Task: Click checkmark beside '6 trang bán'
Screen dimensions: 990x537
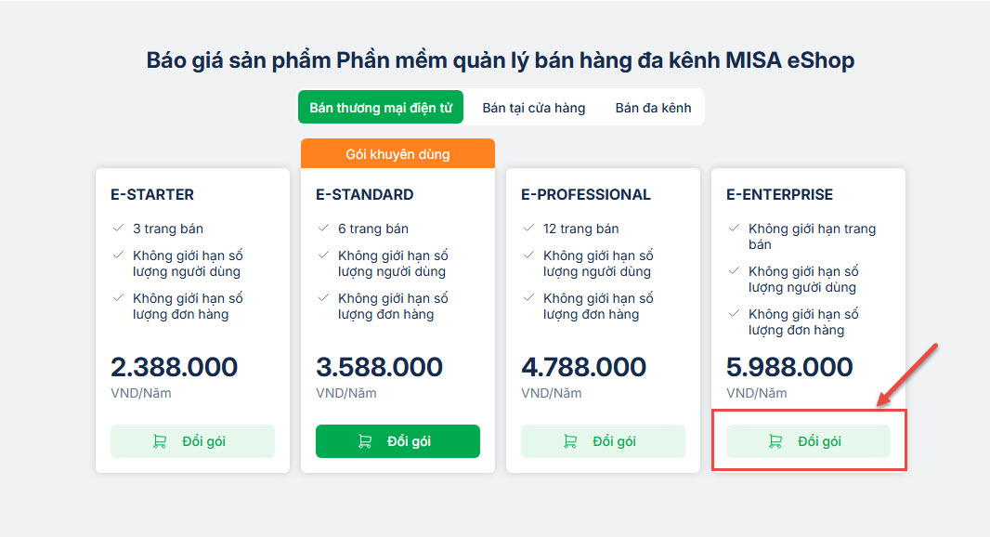Action: [x=323, y=228]
